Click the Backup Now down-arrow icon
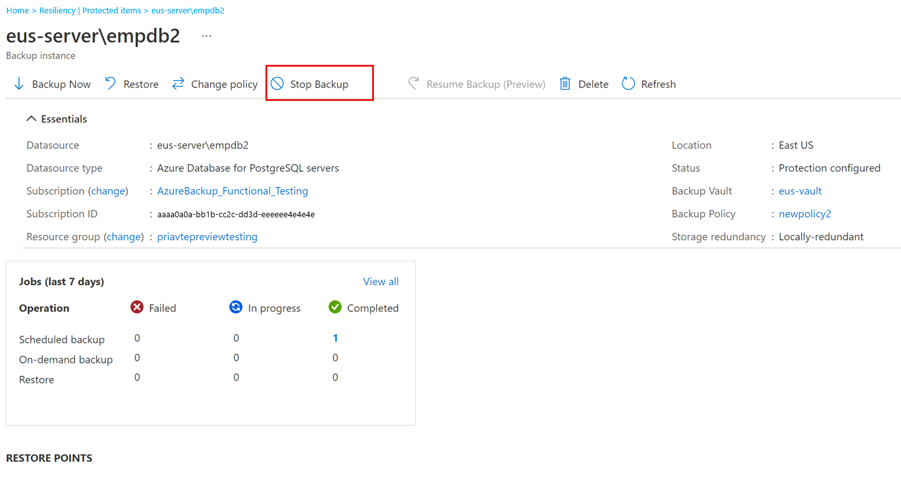This screenshot has height=486, width=901. [19, 84]
